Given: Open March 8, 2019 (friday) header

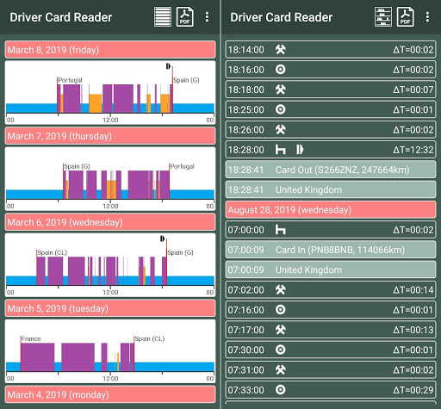Looking at the screenshot, I should pos(110,50).
